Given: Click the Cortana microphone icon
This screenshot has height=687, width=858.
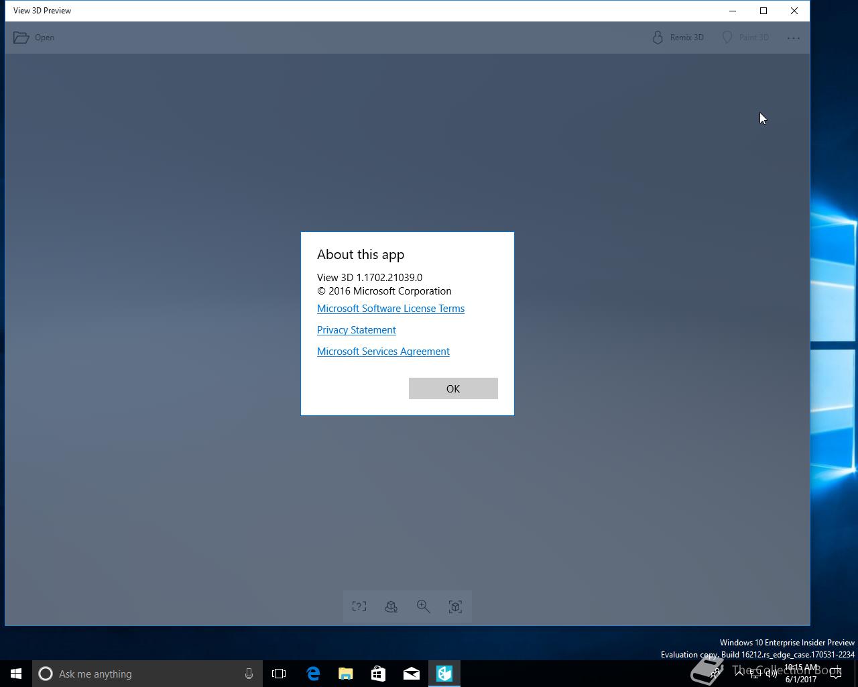Looking at the screenshot, I should coord(249,674).
